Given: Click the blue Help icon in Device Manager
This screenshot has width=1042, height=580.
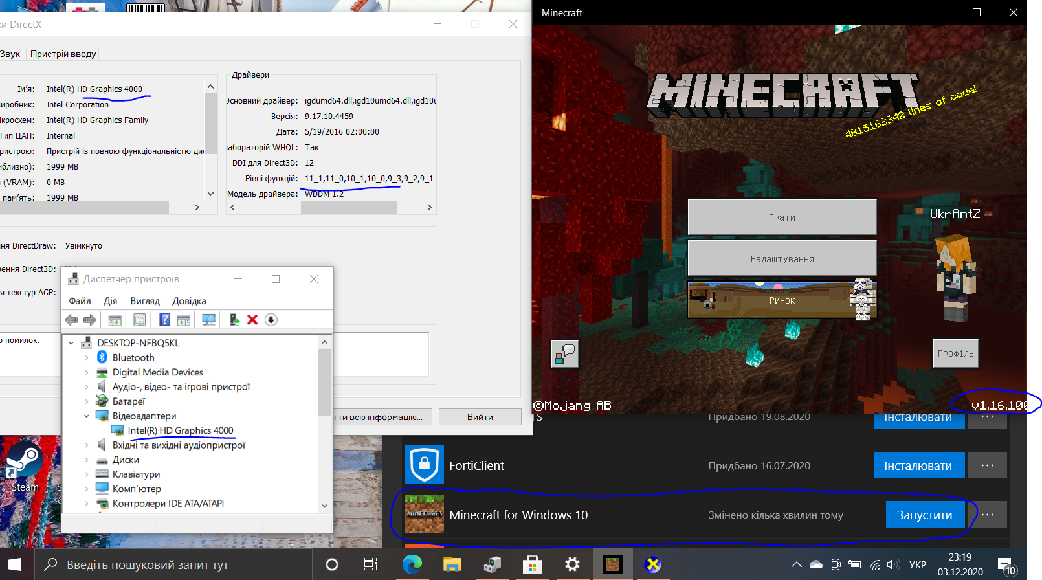Looking at the screenshot, I should pos(165,320).
